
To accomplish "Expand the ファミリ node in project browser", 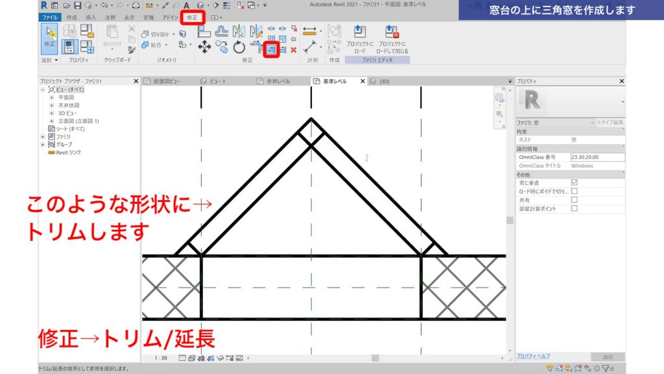I will click(x=43, y=136).
